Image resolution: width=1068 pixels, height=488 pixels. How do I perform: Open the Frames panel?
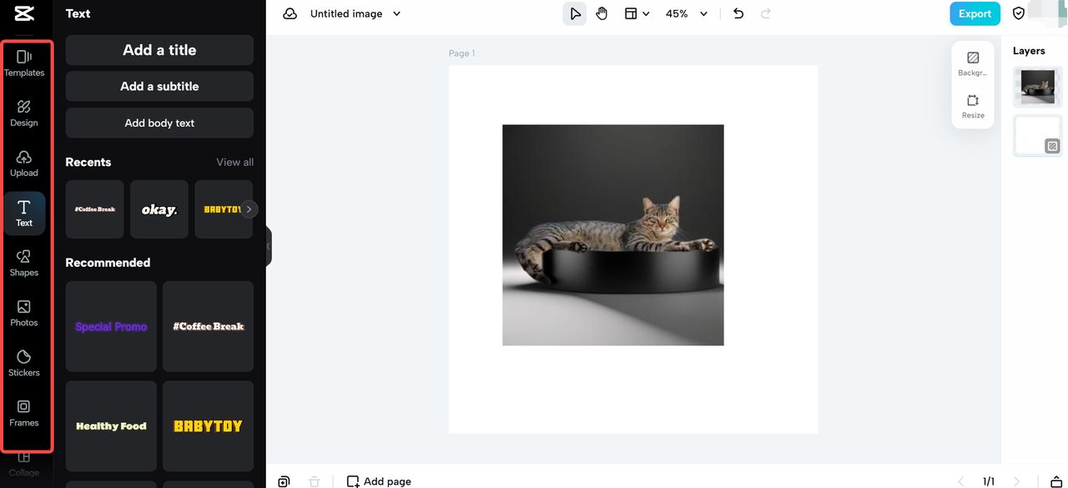click(x=24, y=414)
